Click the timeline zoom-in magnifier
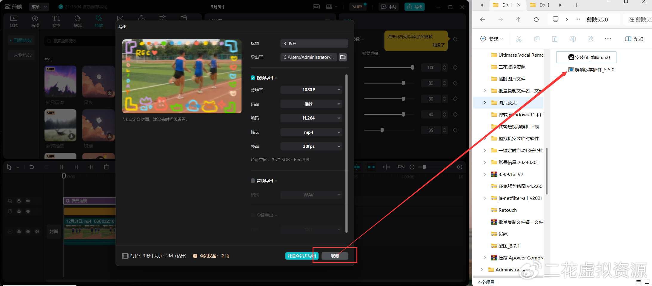This screenshot has height=286, width=652. tap(460, 167)
